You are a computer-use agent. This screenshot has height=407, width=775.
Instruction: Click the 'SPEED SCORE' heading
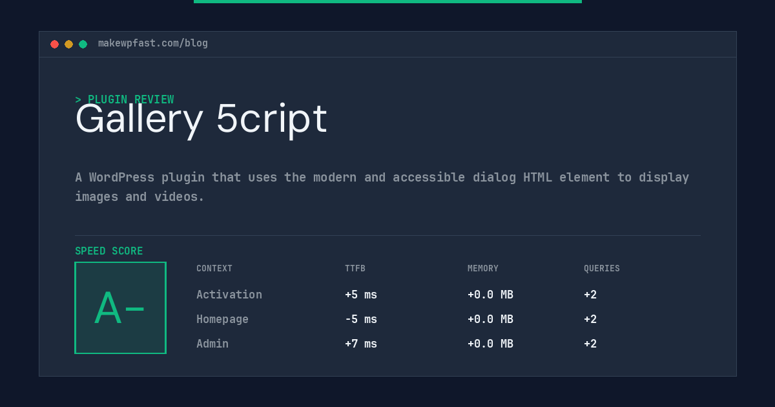[x=109, y=251]
